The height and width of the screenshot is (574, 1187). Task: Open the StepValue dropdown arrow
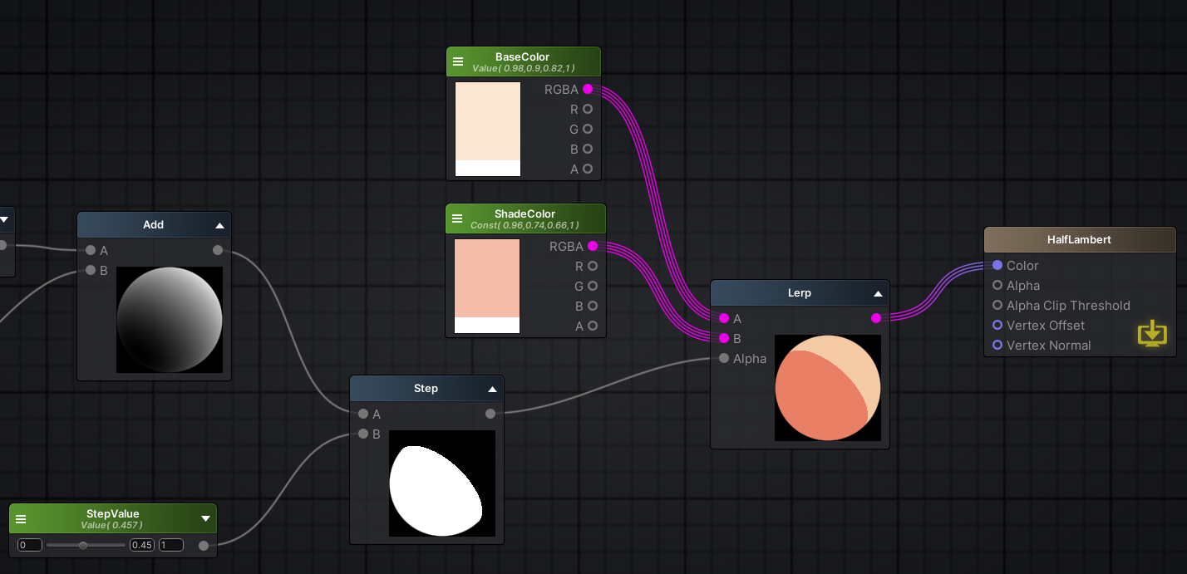point(205,518)
